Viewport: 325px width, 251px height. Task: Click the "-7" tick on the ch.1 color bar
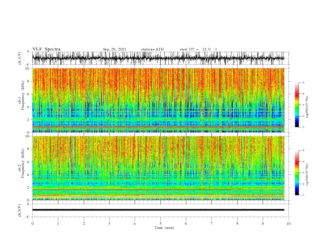tap(302, 127)
